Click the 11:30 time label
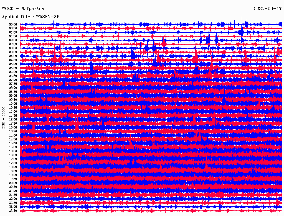The width and height of the screenshot is (284, 216). click(x=13, y=115)
